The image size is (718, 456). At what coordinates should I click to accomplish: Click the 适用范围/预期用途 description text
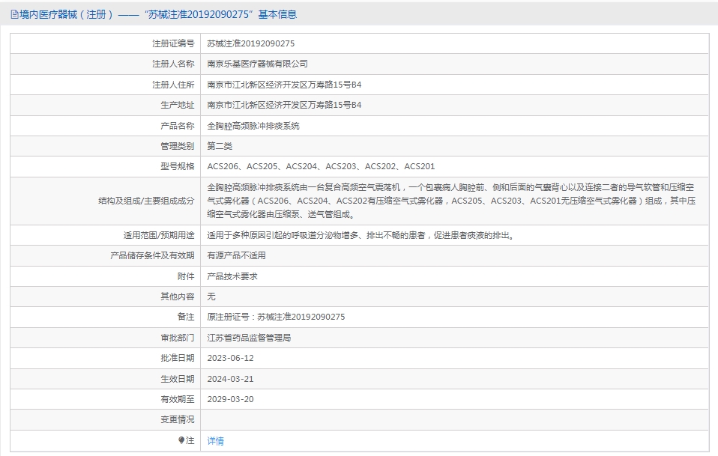point(360,235)
